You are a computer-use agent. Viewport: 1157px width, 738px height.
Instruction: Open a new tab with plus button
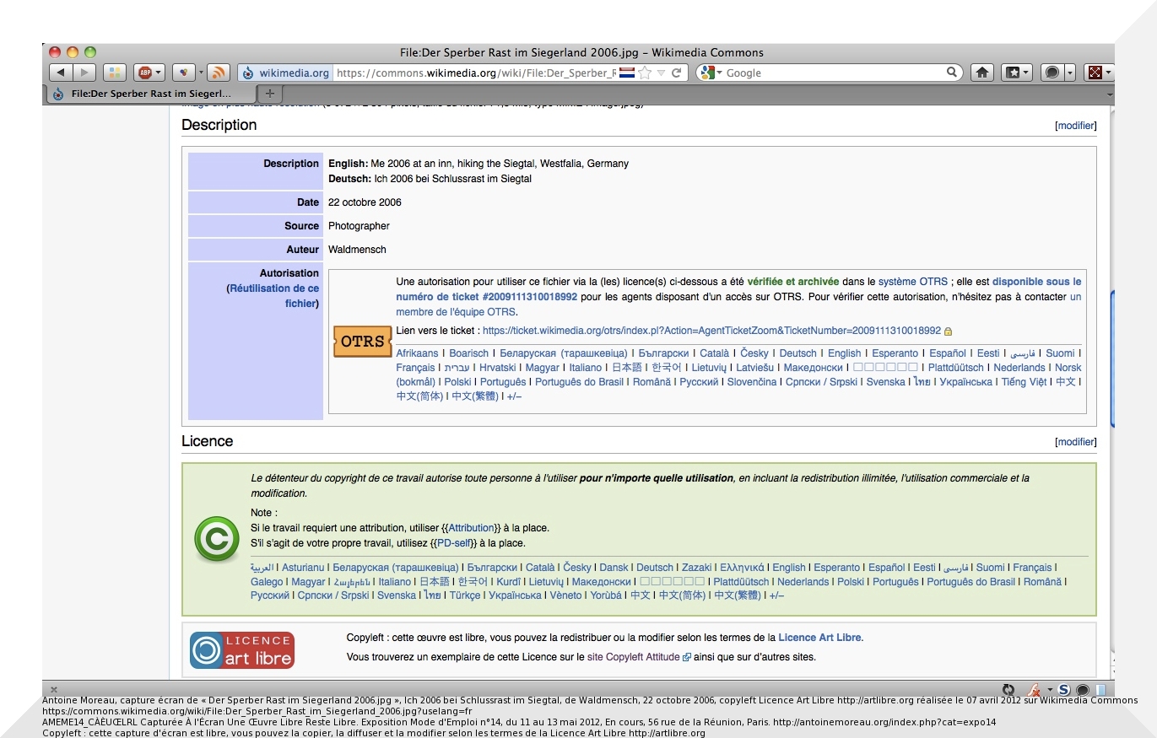click(269, 94)
